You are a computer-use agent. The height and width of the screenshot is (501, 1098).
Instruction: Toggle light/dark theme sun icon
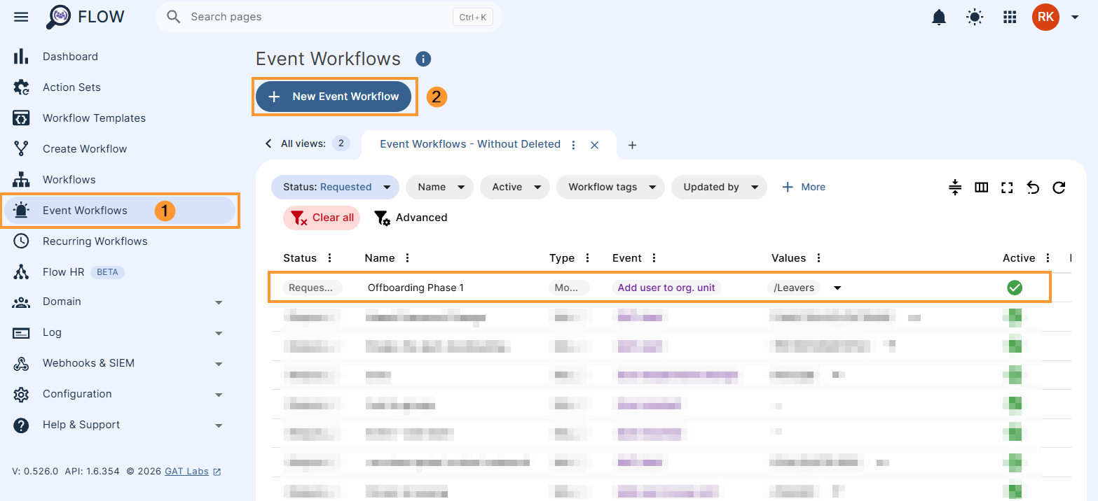coord(975,17)
